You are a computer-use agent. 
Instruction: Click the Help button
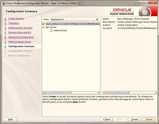pyautogui.click(x=11, y=120)
